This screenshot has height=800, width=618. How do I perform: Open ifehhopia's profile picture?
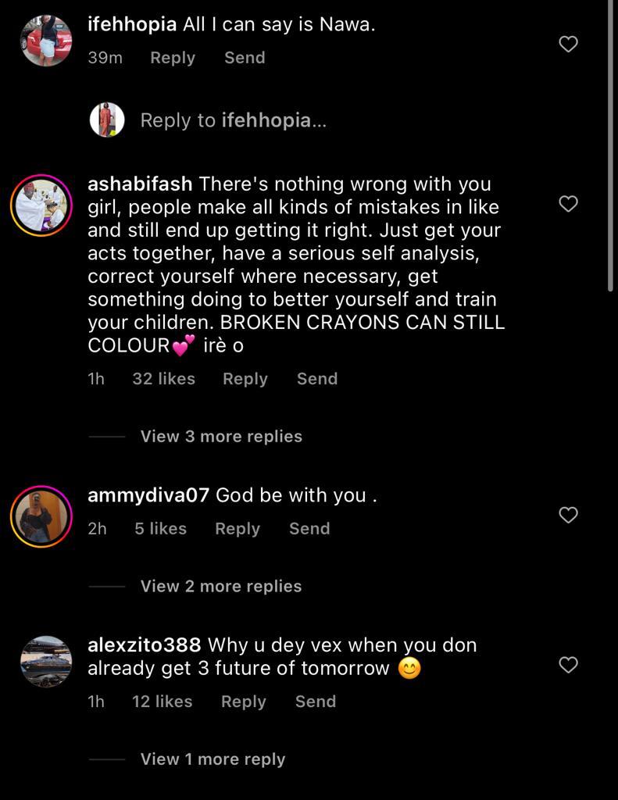pyautogui.click(x=46, y=41)
